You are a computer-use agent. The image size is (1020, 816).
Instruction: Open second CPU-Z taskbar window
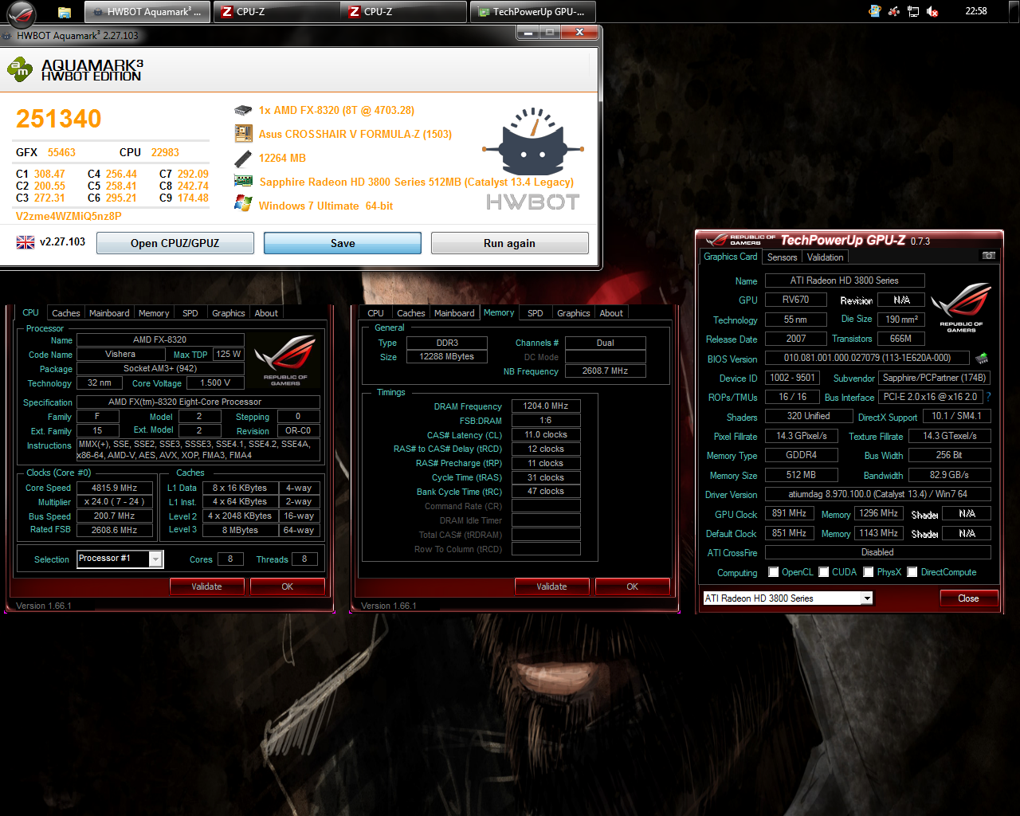tap(404, 12)
